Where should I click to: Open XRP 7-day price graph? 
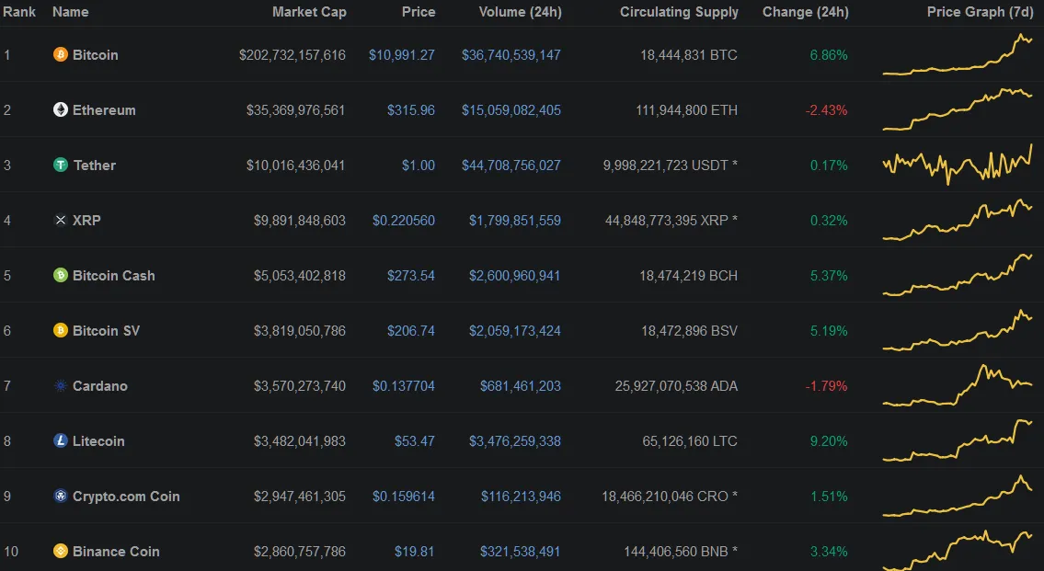958,220
